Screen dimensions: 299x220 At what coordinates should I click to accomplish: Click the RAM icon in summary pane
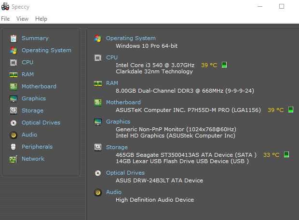pyautogui.click(x=98, y=83)
